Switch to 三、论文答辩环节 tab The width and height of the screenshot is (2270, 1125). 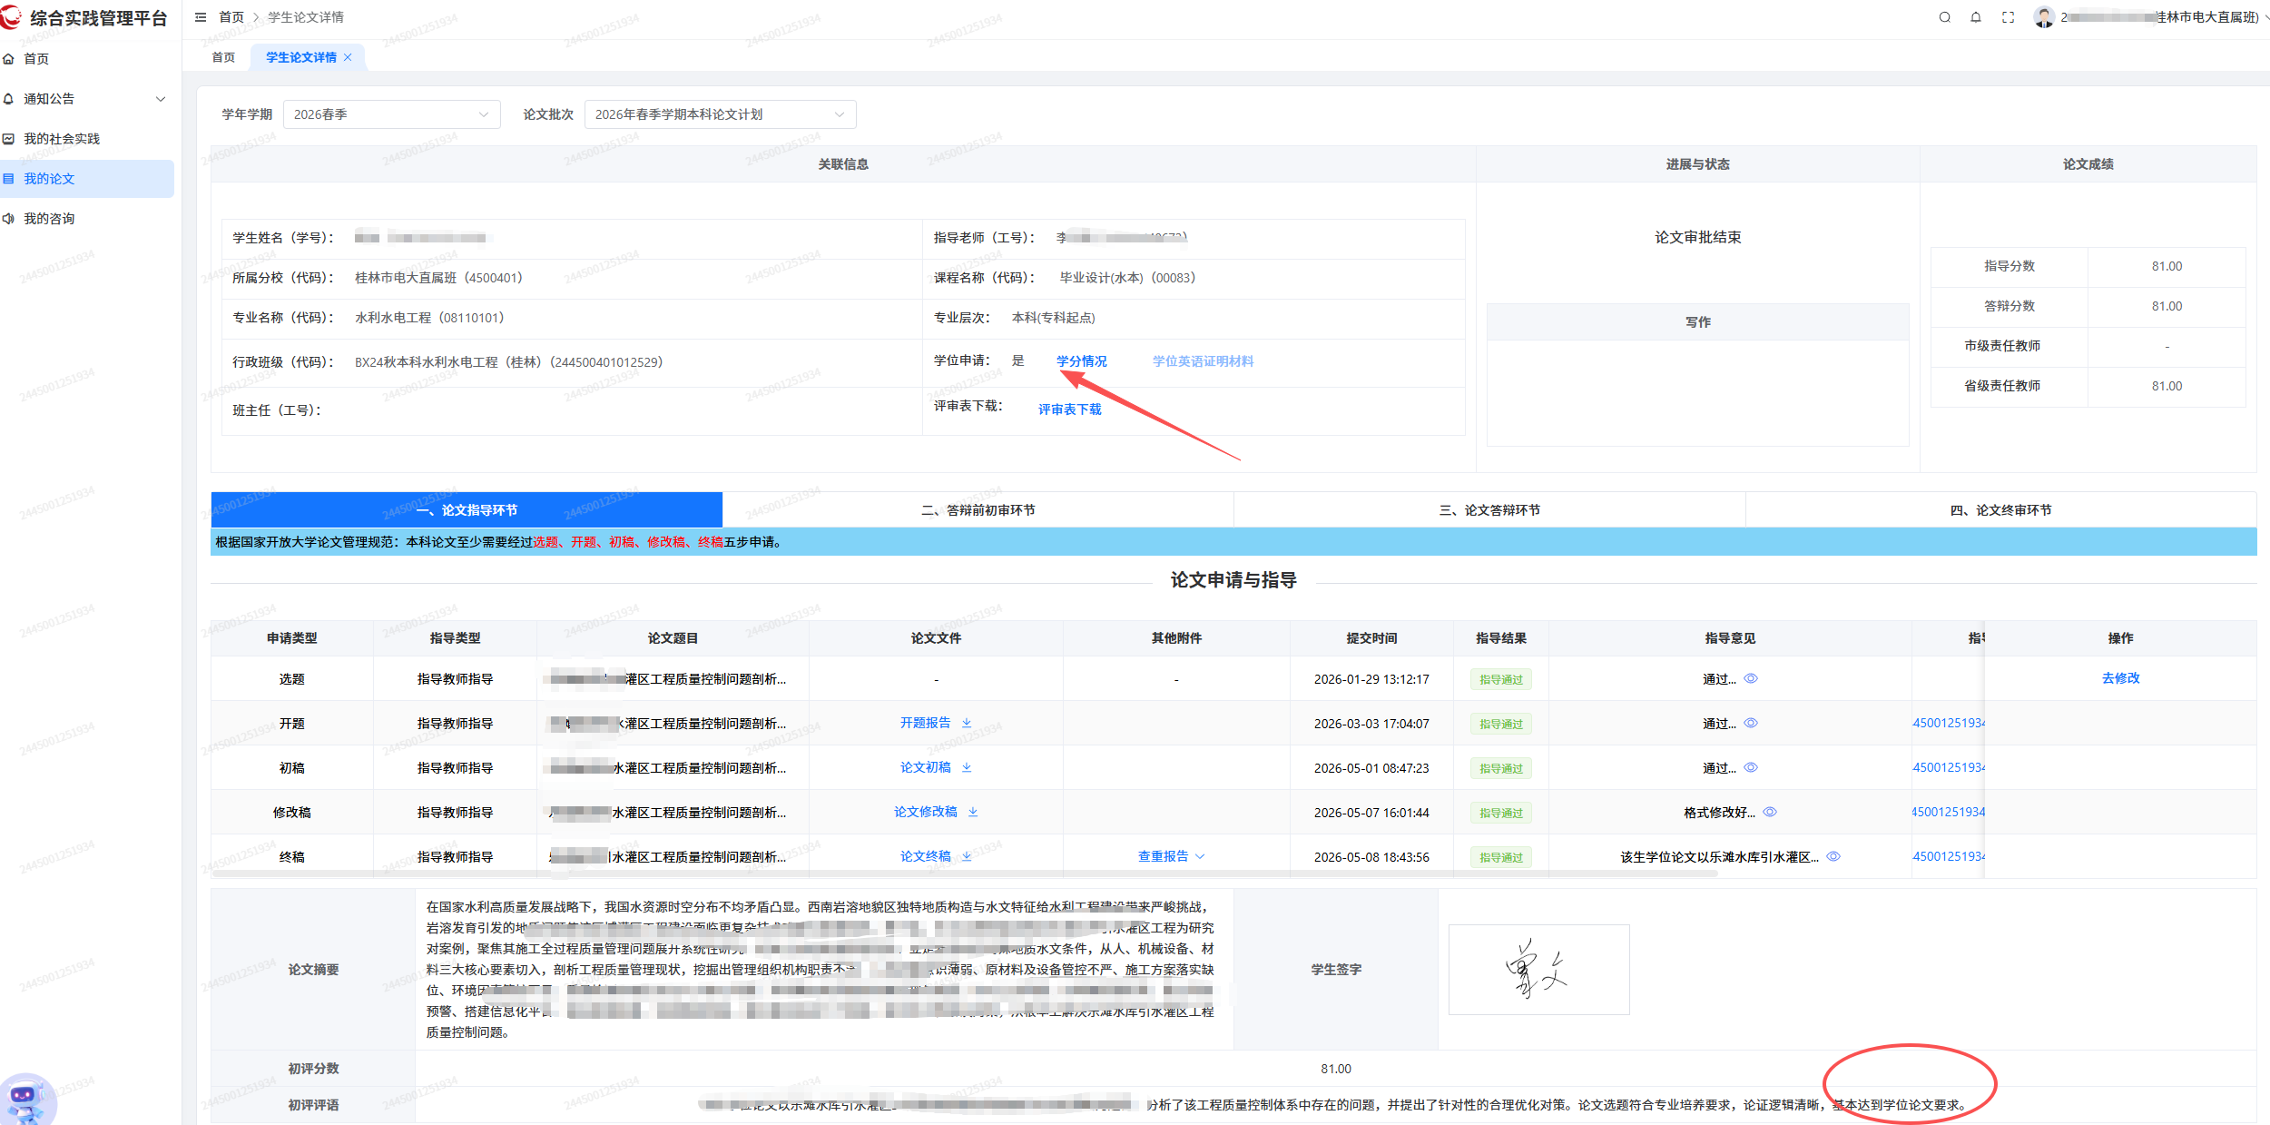1489,510
